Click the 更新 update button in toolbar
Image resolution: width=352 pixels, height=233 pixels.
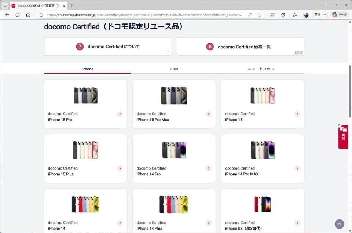[x=317, y=15]
